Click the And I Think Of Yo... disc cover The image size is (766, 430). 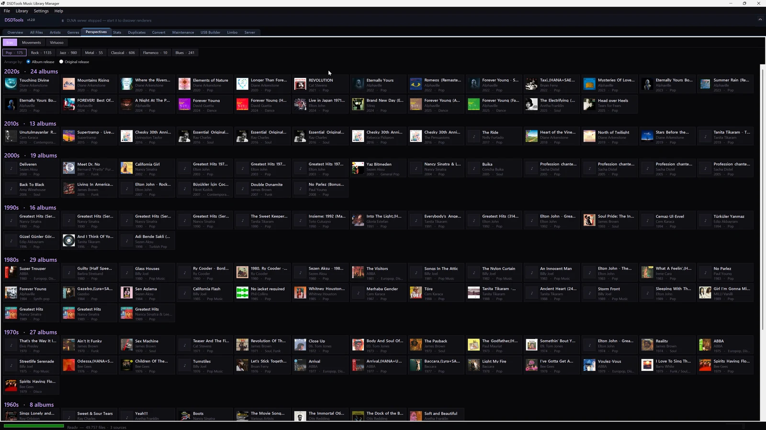pyautogui.click(x=68, y=240)
